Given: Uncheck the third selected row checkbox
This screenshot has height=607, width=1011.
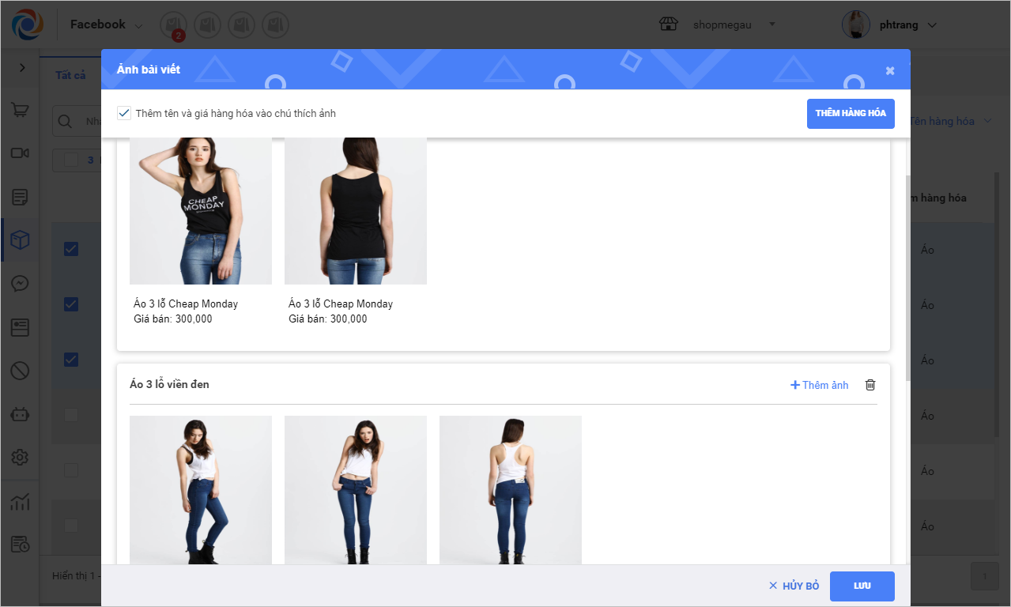Looking at the screenshot, I should pos(71,360).
